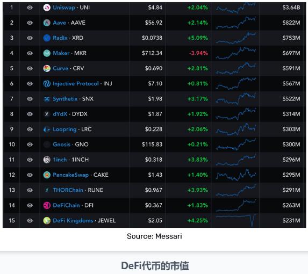
Task: Open the Radix asset link
Action: [x=60, y=38]
